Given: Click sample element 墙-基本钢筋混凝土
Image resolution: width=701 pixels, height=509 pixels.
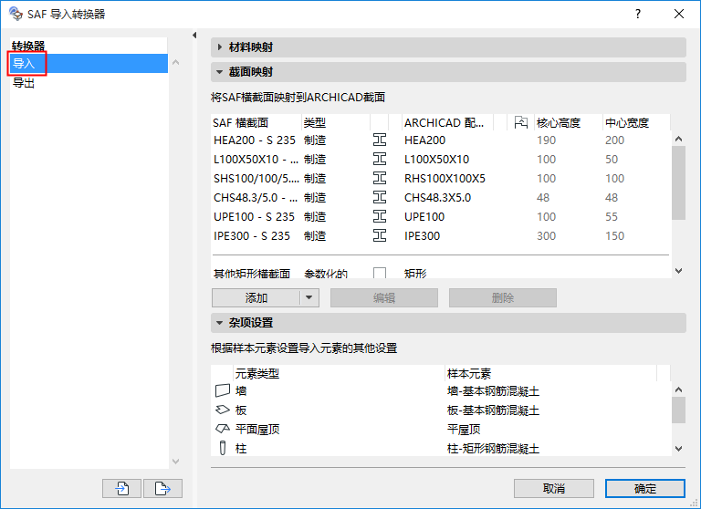Looking at the screenshot, I should (x=493, y=391).
